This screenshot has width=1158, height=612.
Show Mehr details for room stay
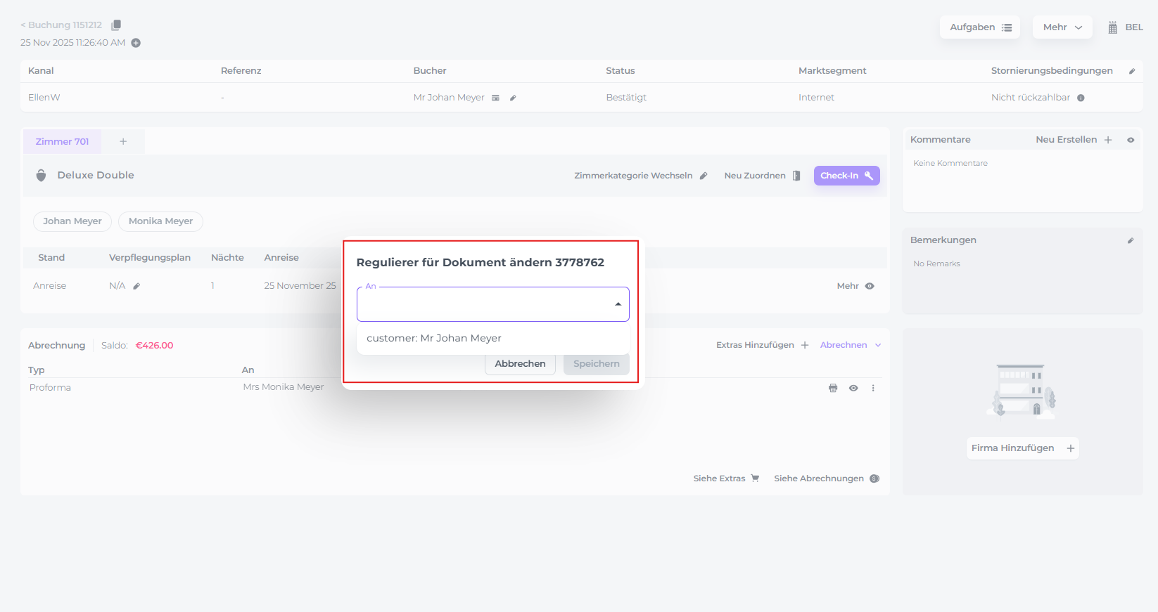855,286
